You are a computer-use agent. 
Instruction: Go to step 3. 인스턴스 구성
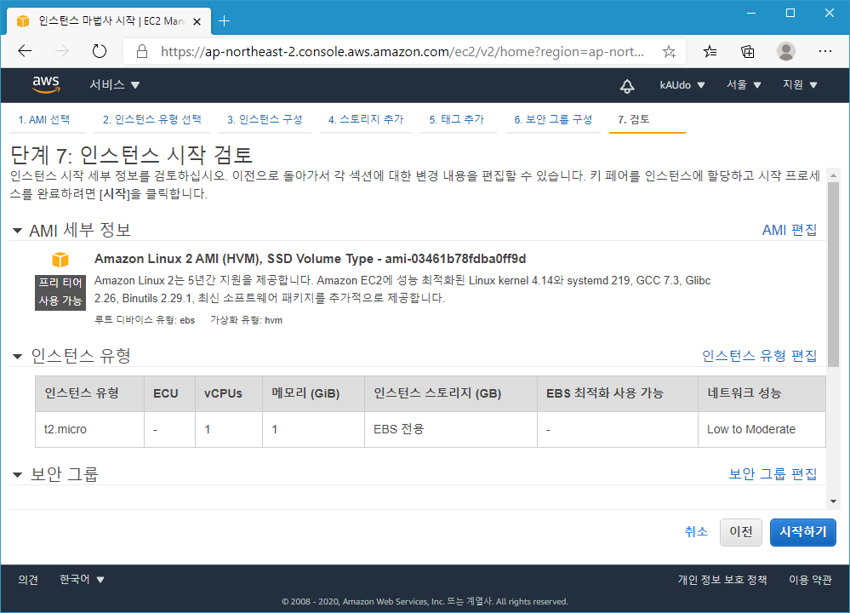[x=265, y=119]
